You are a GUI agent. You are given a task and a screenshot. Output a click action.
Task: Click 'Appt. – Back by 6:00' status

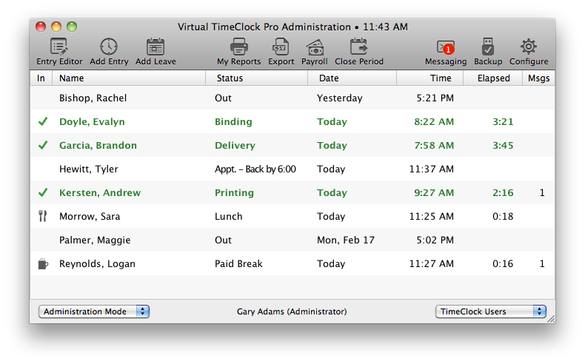tap(255, 169)
